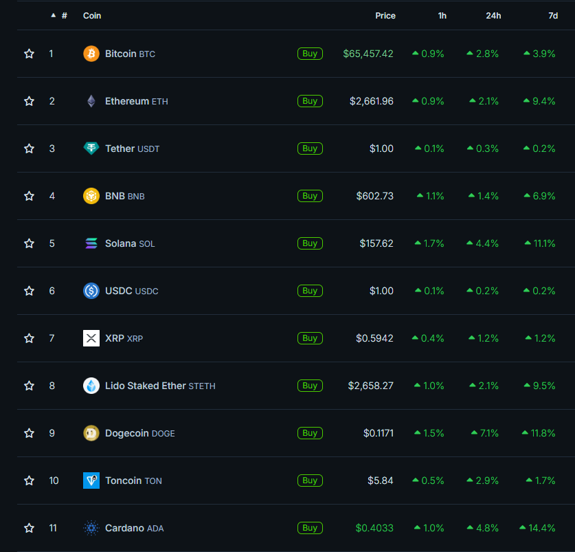Open the Ethereum ETH coin link
The image size is (575, 552).
137,101
